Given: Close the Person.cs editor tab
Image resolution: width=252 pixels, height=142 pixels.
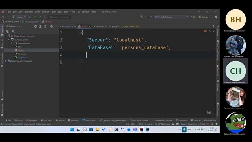Looking at the screenshot, I should (x=106, y=26).
